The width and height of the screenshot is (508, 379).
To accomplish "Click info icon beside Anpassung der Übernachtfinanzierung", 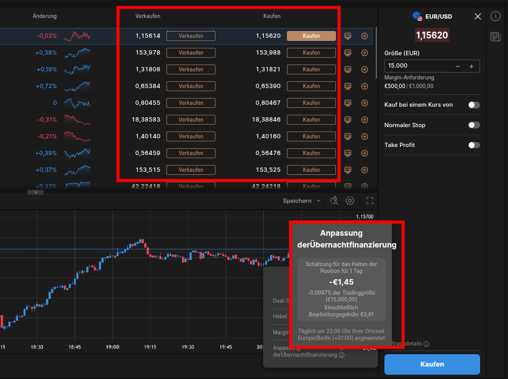I will 342,355.
